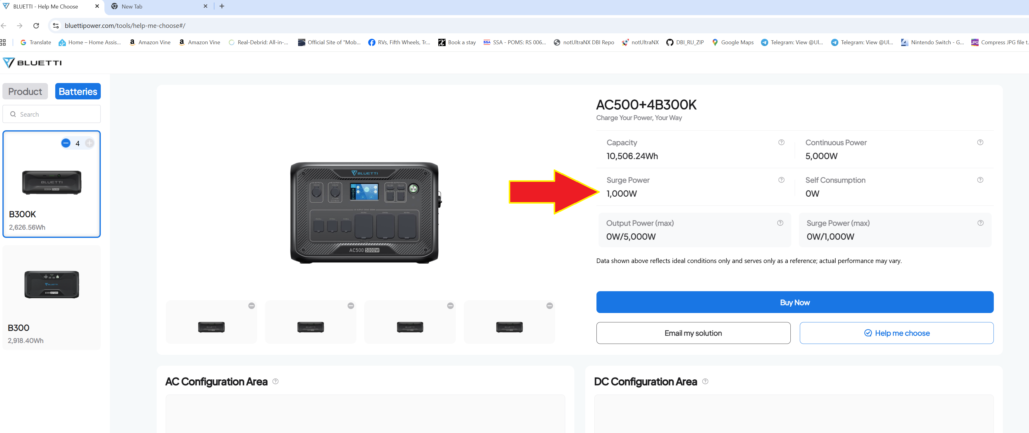Open the SSA - POMS bookmark

pyautogui.click(x=514, y=42)
